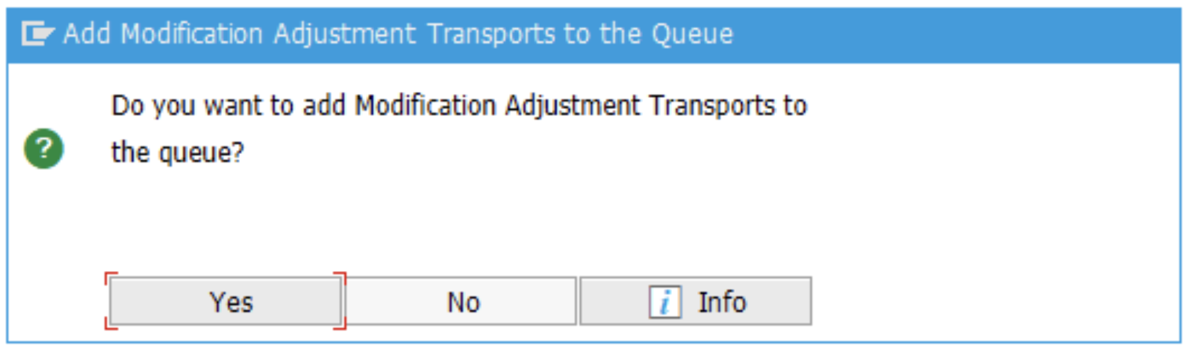Viewport: 1188px width, 349px height.
Task: Click the dialog window icon in title bar
Action: point(36,34)
